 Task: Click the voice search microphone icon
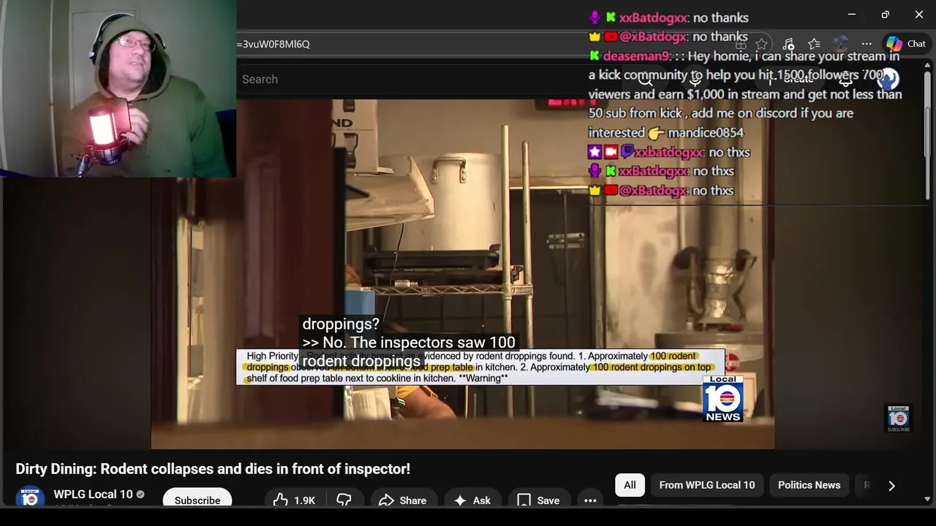[x=695, y=80]
